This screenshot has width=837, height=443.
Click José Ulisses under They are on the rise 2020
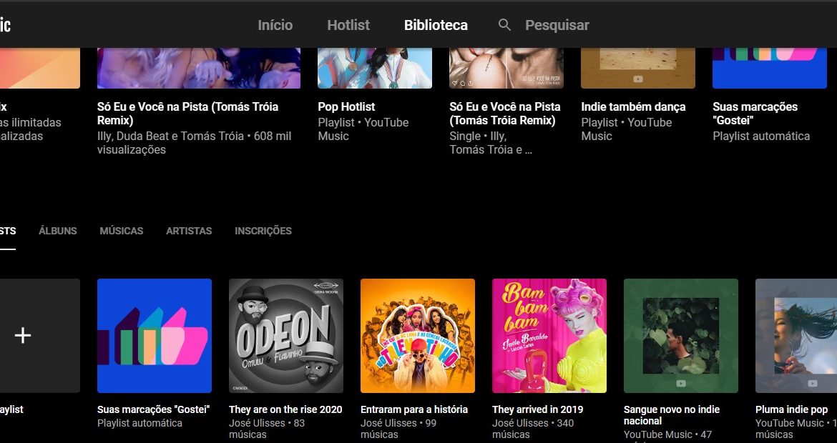[255, 423]
